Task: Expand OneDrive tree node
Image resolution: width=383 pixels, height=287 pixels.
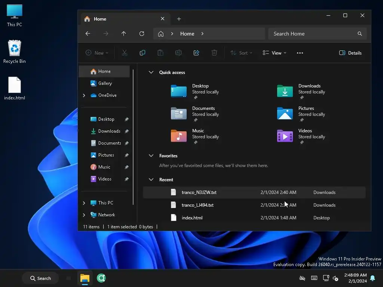Action: point(84,95)
